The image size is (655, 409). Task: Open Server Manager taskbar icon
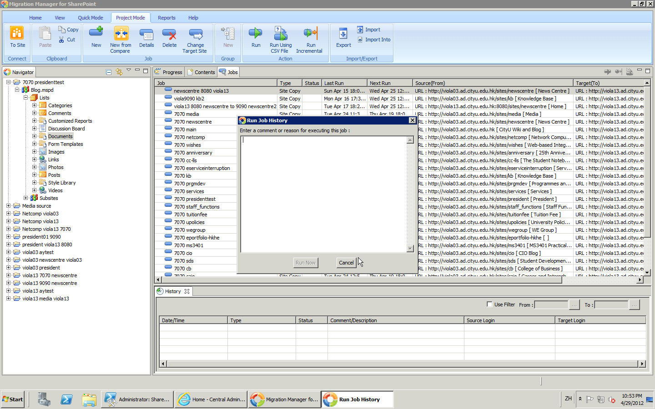44,399
